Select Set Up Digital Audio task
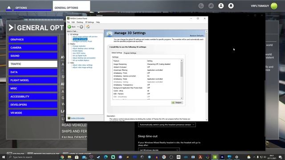Viewport: 285px width, 160px height. point(79,56)
